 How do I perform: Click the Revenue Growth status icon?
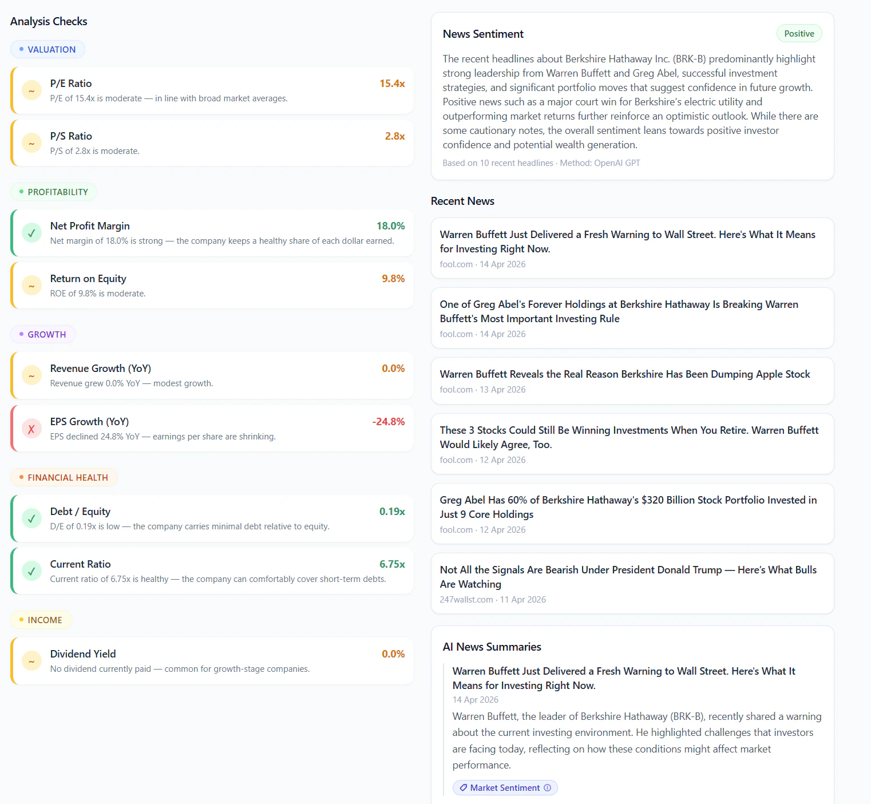coord(31,375)
